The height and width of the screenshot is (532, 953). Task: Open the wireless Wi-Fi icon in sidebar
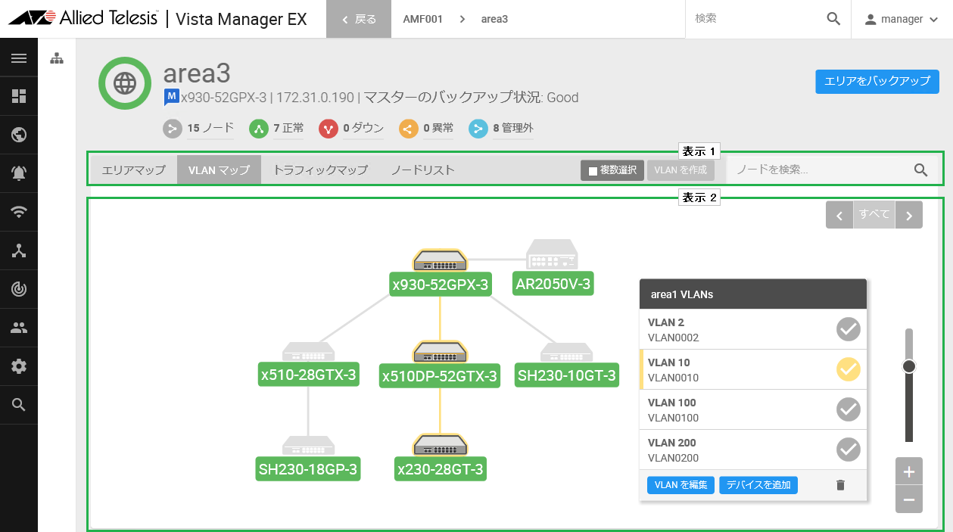(19, 212)
